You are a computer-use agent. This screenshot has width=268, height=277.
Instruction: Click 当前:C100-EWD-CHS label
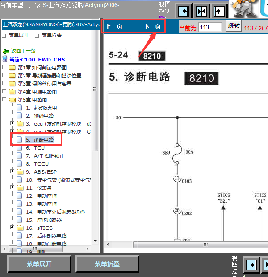click(37, 60)
